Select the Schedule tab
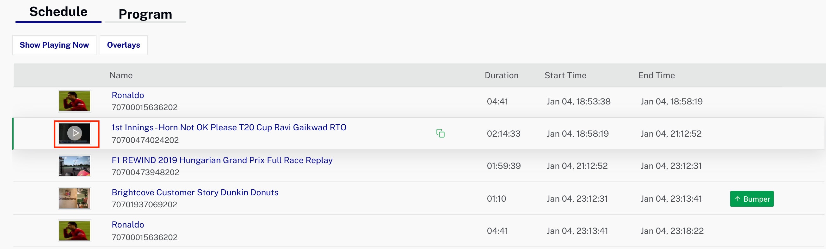Image resolution: width=826 pixels, height=249 pixels. (59, 12)
